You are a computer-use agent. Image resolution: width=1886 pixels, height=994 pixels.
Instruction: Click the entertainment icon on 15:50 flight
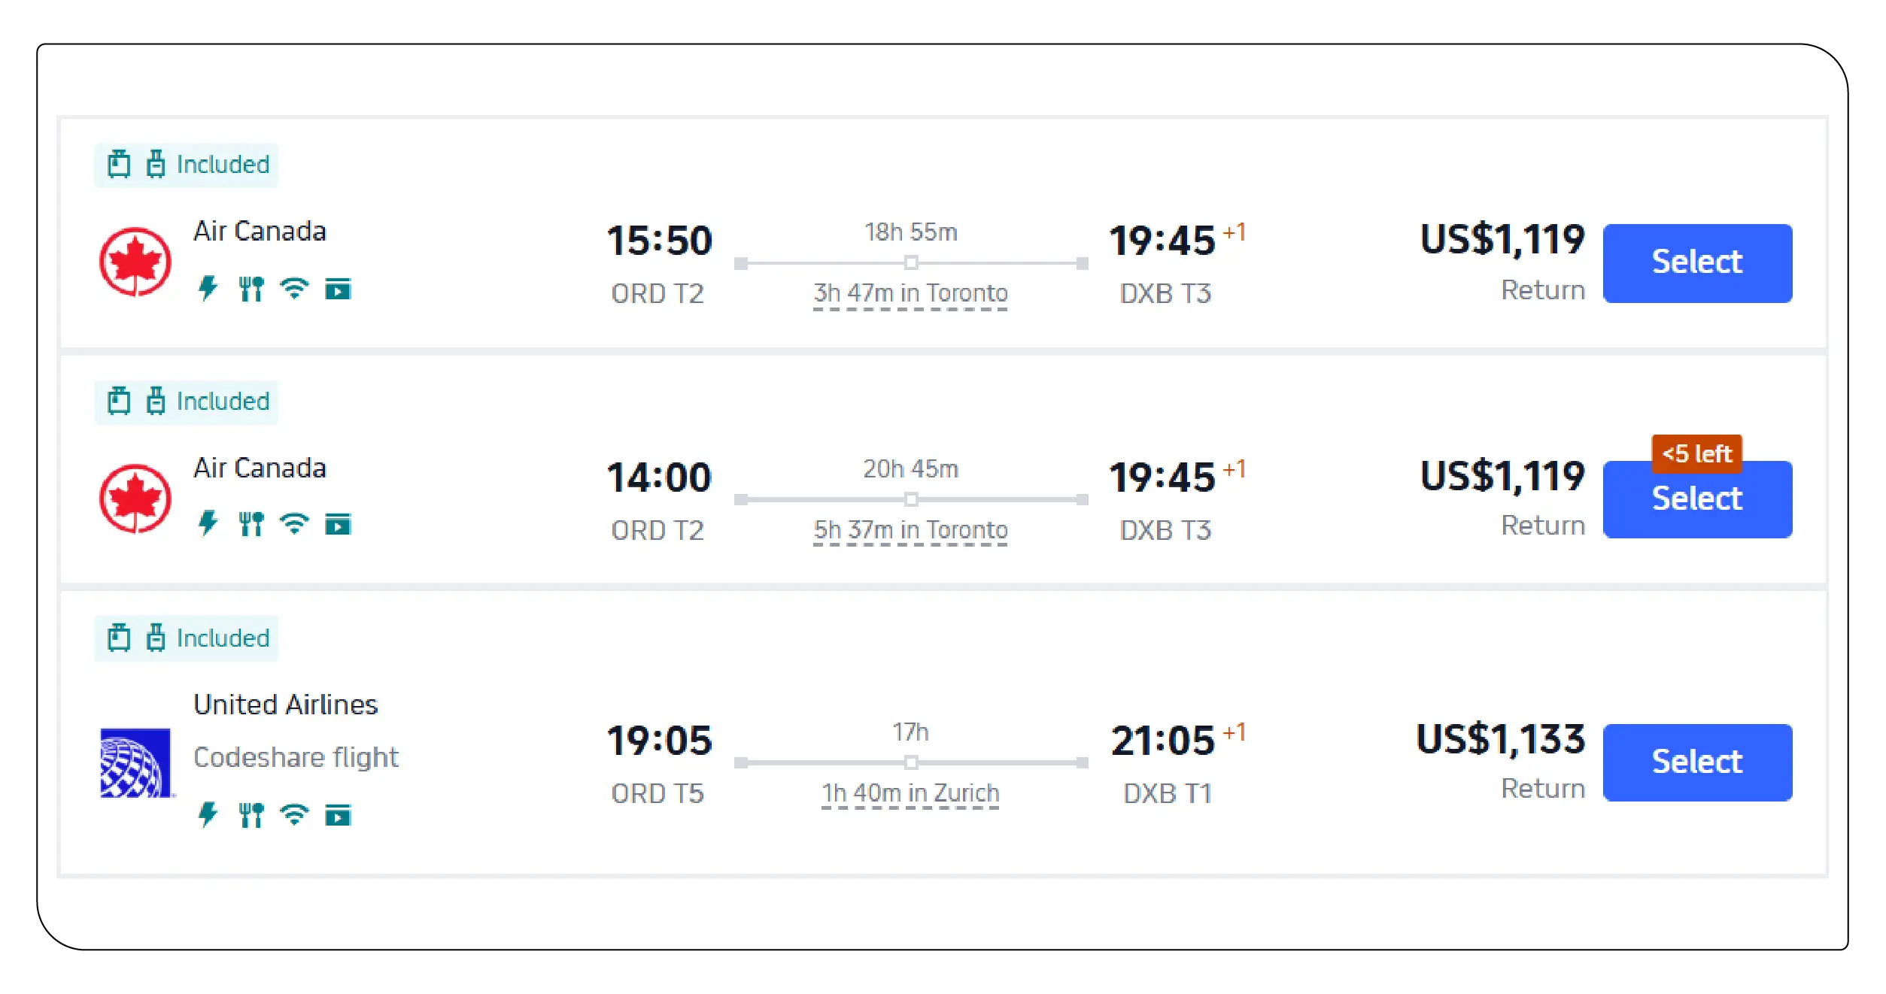coord(338,289)
